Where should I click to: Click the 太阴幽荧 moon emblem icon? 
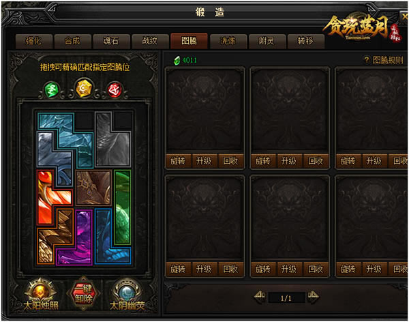[127, 291]
